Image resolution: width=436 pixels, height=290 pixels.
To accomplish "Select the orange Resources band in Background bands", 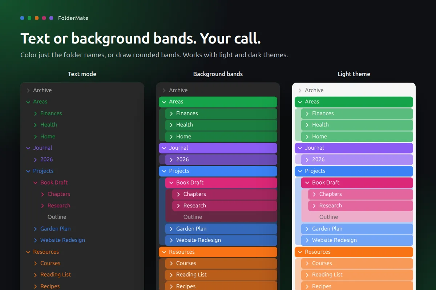I will tap(218, 252).
